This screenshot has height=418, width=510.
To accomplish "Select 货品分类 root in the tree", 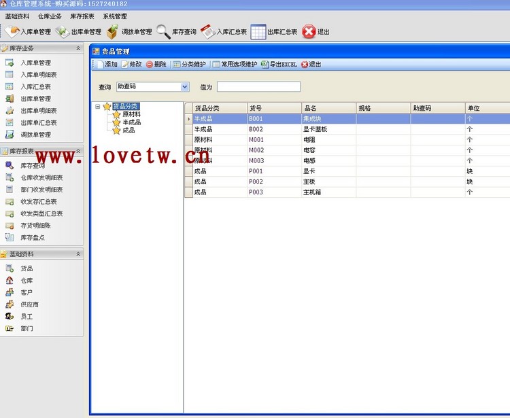I will [126, 106].
